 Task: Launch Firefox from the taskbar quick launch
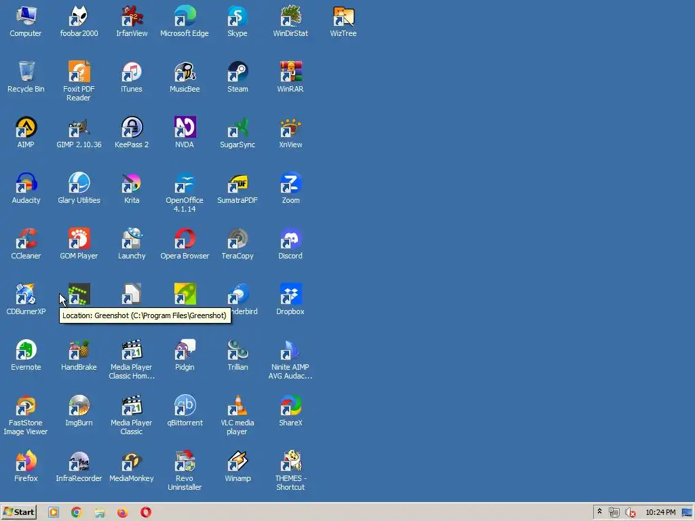coord(123,513)
